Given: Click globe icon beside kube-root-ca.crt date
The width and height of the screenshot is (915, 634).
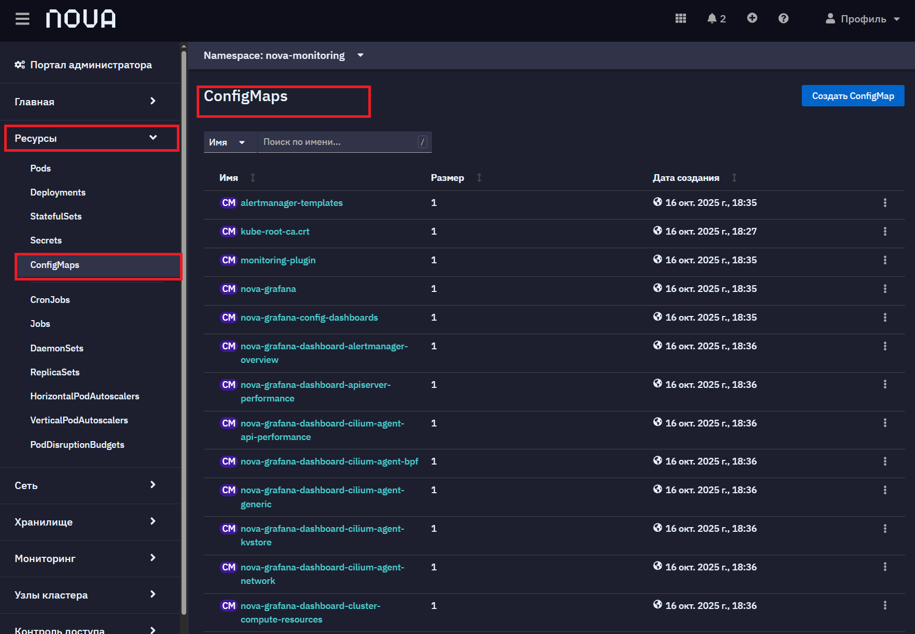Looking at the screenshot, I should pos(657,230).
